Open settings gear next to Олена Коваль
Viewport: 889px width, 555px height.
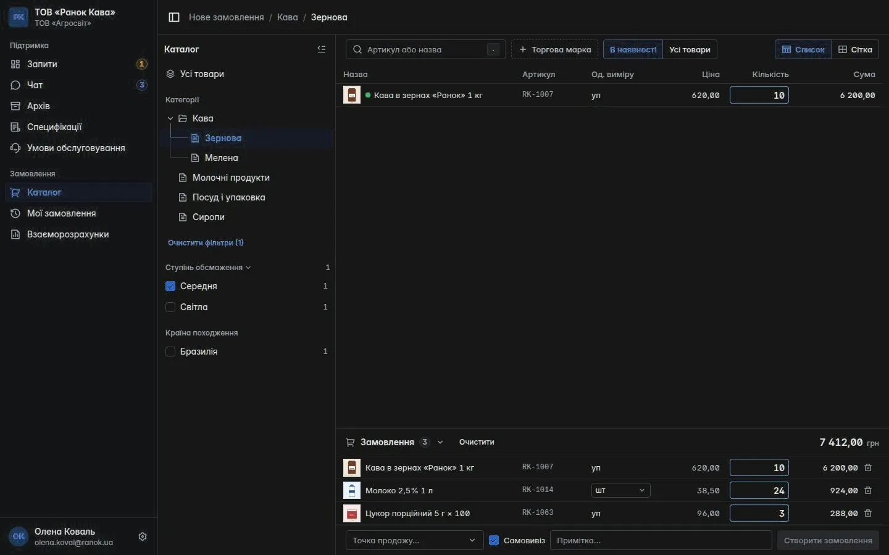[x=143, y=536]
